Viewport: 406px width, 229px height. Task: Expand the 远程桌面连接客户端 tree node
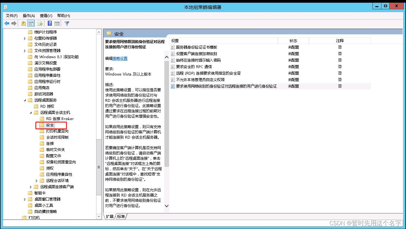click(31, 187)
